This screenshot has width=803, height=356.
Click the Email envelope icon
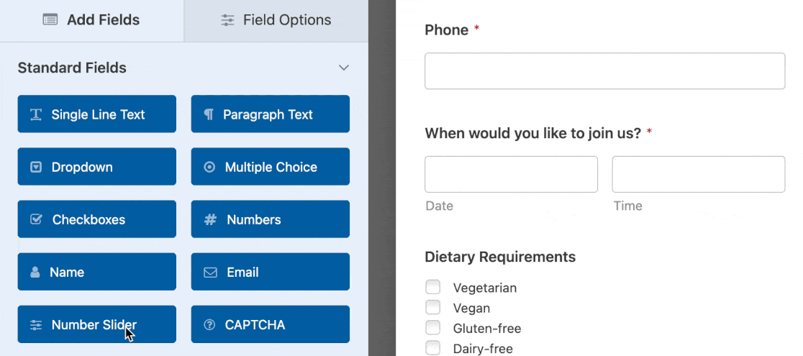coord(210,273)
